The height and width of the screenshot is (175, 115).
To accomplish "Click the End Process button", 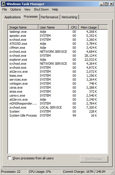I will tap(94, 159).
